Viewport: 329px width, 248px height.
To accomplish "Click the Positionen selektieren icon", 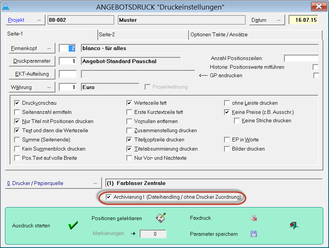I will (161, 218).
